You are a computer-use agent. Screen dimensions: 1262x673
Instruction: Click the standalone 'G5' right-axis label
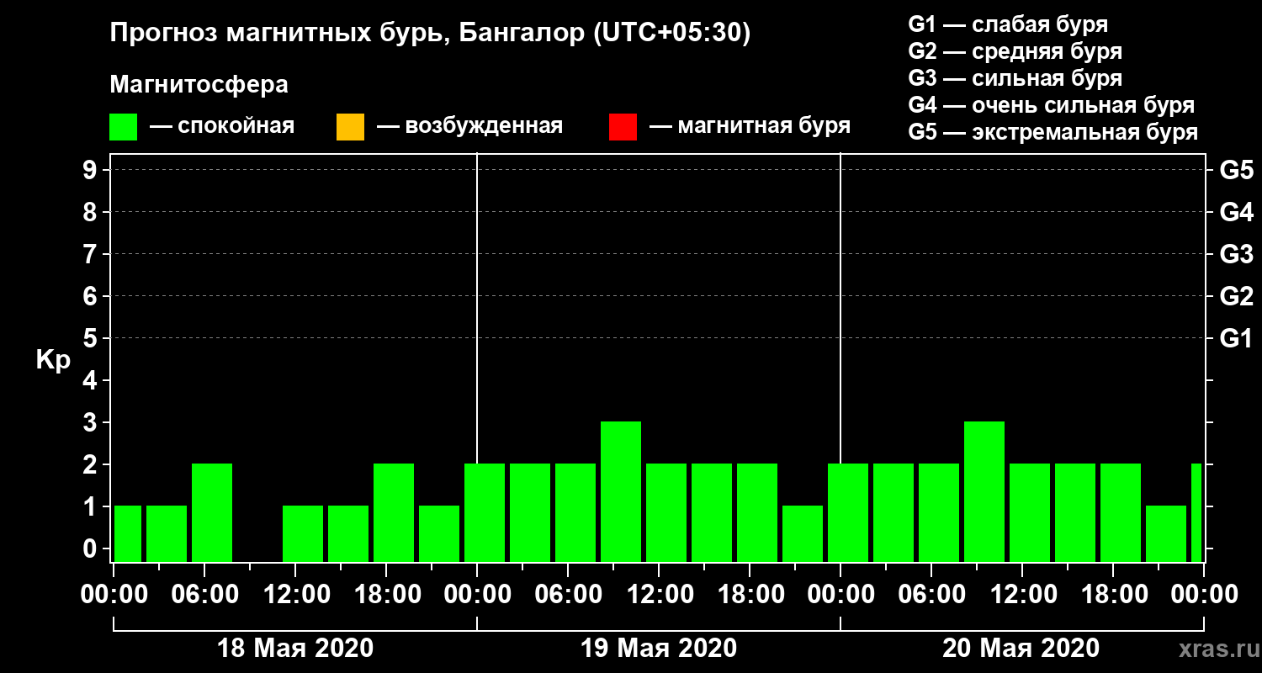(x=1237, y=170)
